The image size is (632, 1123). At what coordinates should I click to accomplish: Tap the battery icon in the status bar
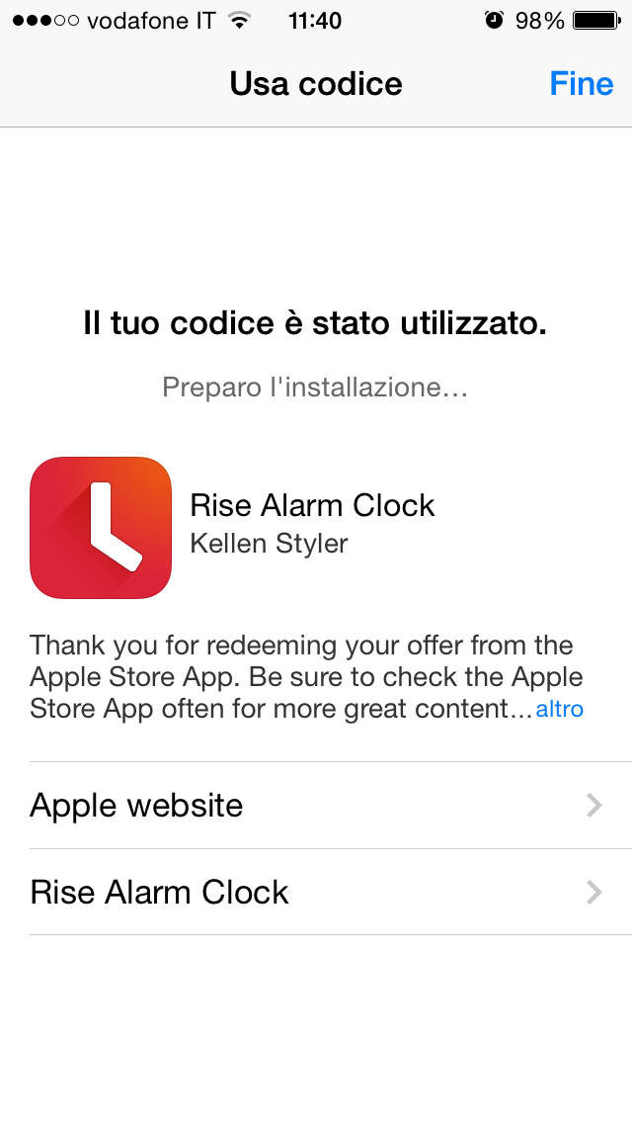coord(596,20)
